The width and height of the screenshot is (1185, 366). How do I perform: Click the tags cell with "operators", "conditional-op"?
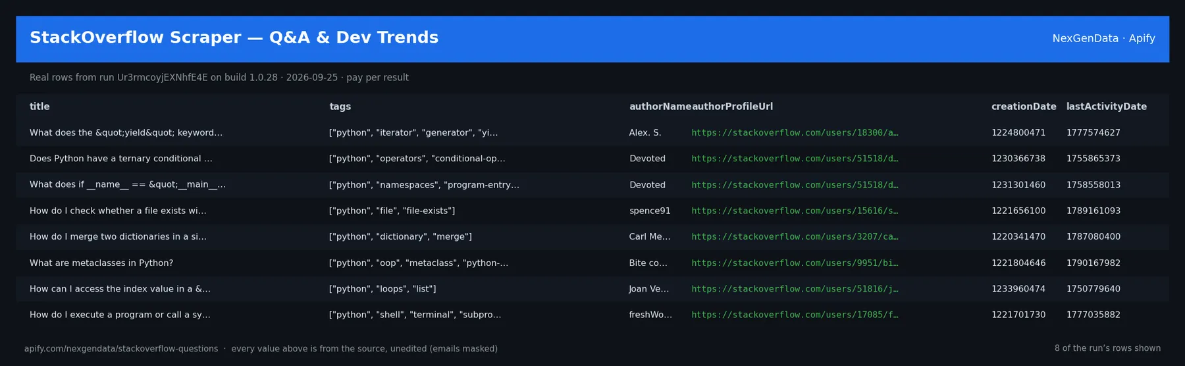(x=417, y=159)
